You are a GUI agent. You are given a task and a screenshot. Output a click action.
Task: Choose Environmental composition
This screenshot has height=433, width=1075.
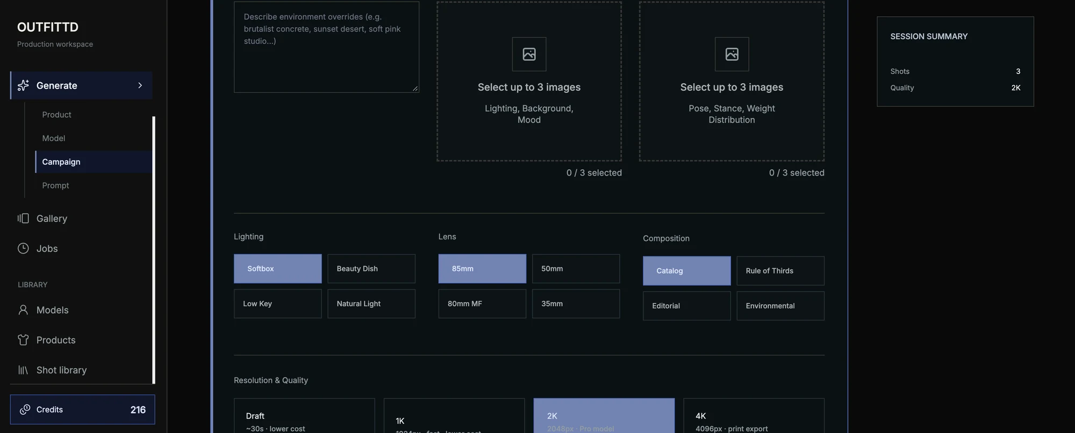pos(780,306)
